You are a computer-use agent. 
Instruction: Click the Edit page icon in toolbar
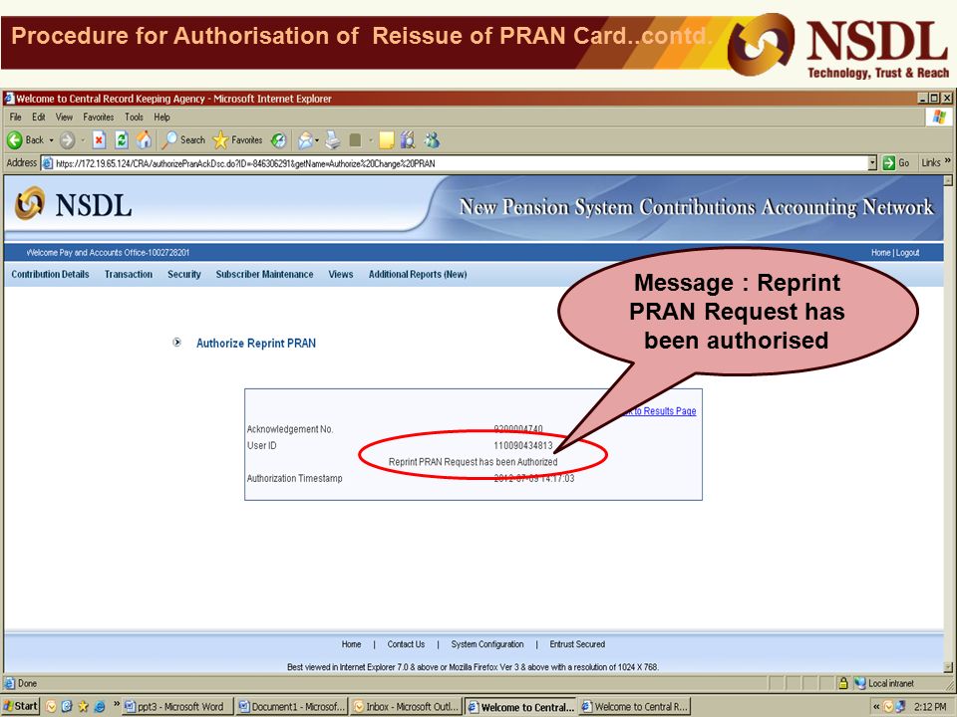(x=355, y=140)
